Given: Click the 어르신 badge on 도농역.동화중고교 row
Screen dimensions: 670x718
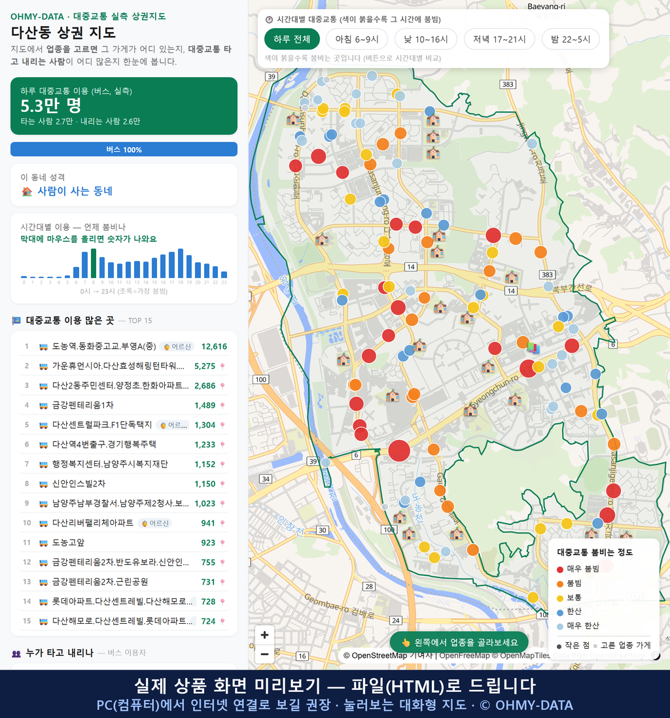Looking at the screenshot, I should click(x=178, y=347).
